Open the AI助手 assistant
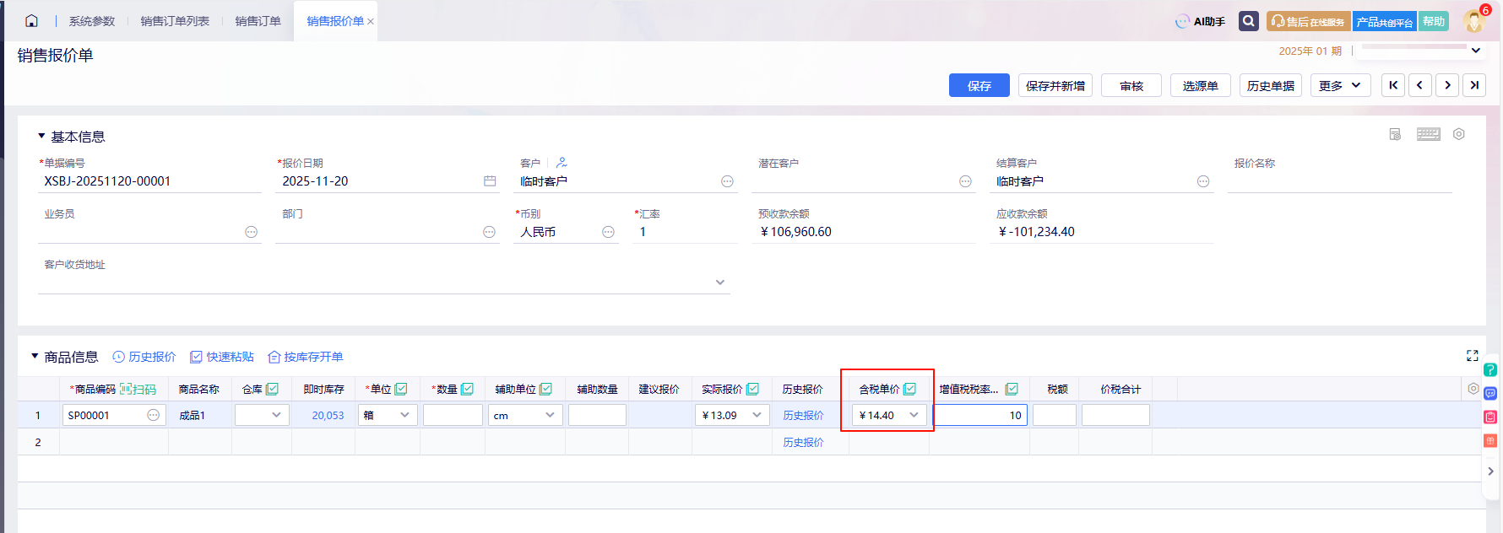Screen dimensions: 1503x533 [1200, 21]
